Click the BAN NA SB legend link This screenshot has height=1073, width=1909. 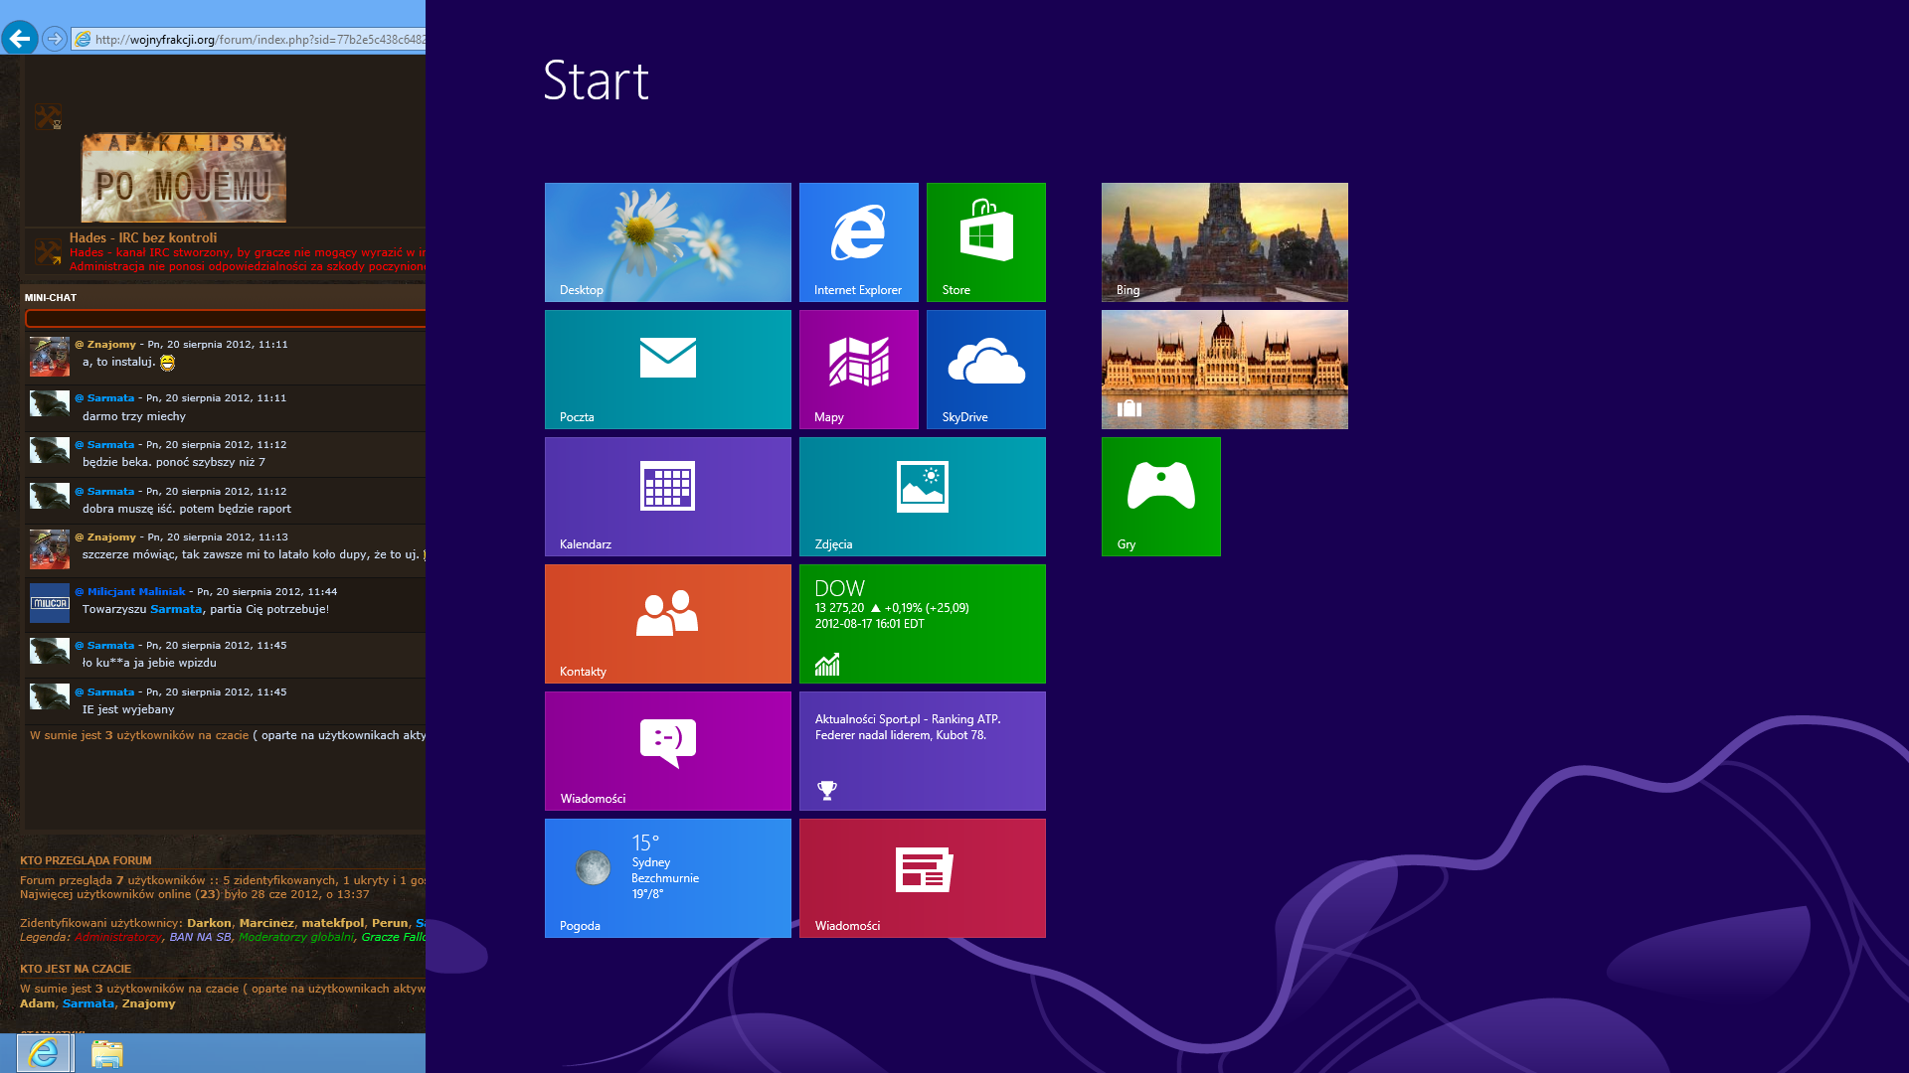coord(200,937)
